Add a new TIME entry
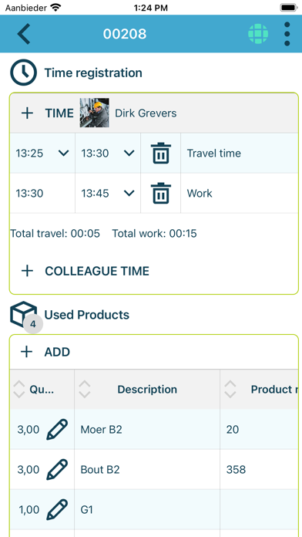This screenshot has width=302, height=537. (47, 113)
